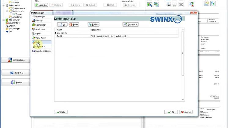
Task: Click Radera button under Bilder toolbar
Action: click(x=56, y=5)
